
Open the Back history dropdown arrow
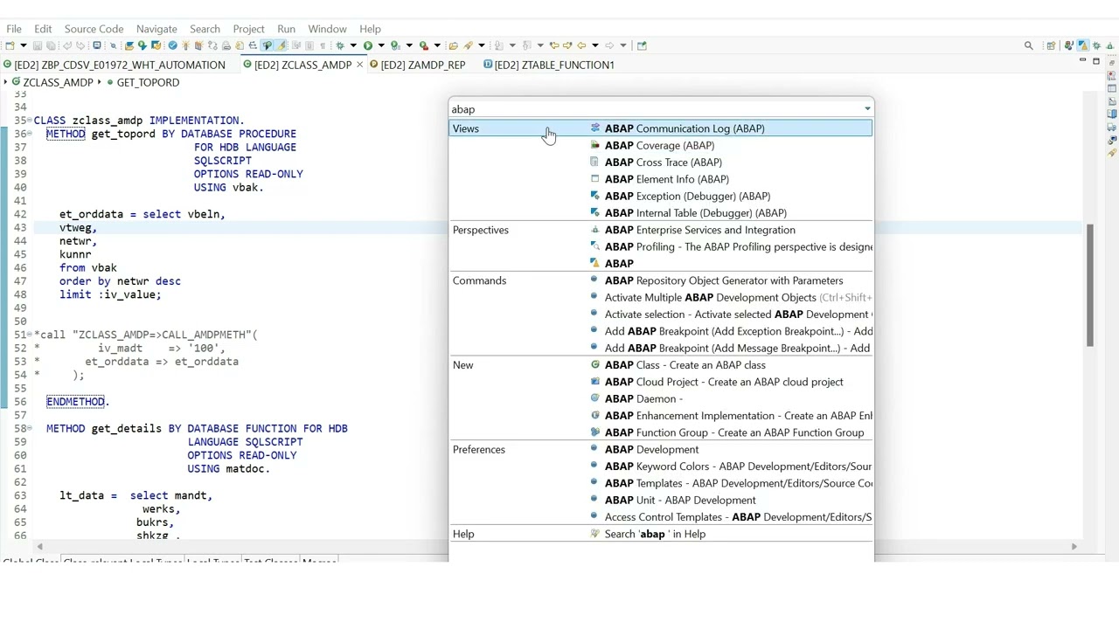(595, 45)
